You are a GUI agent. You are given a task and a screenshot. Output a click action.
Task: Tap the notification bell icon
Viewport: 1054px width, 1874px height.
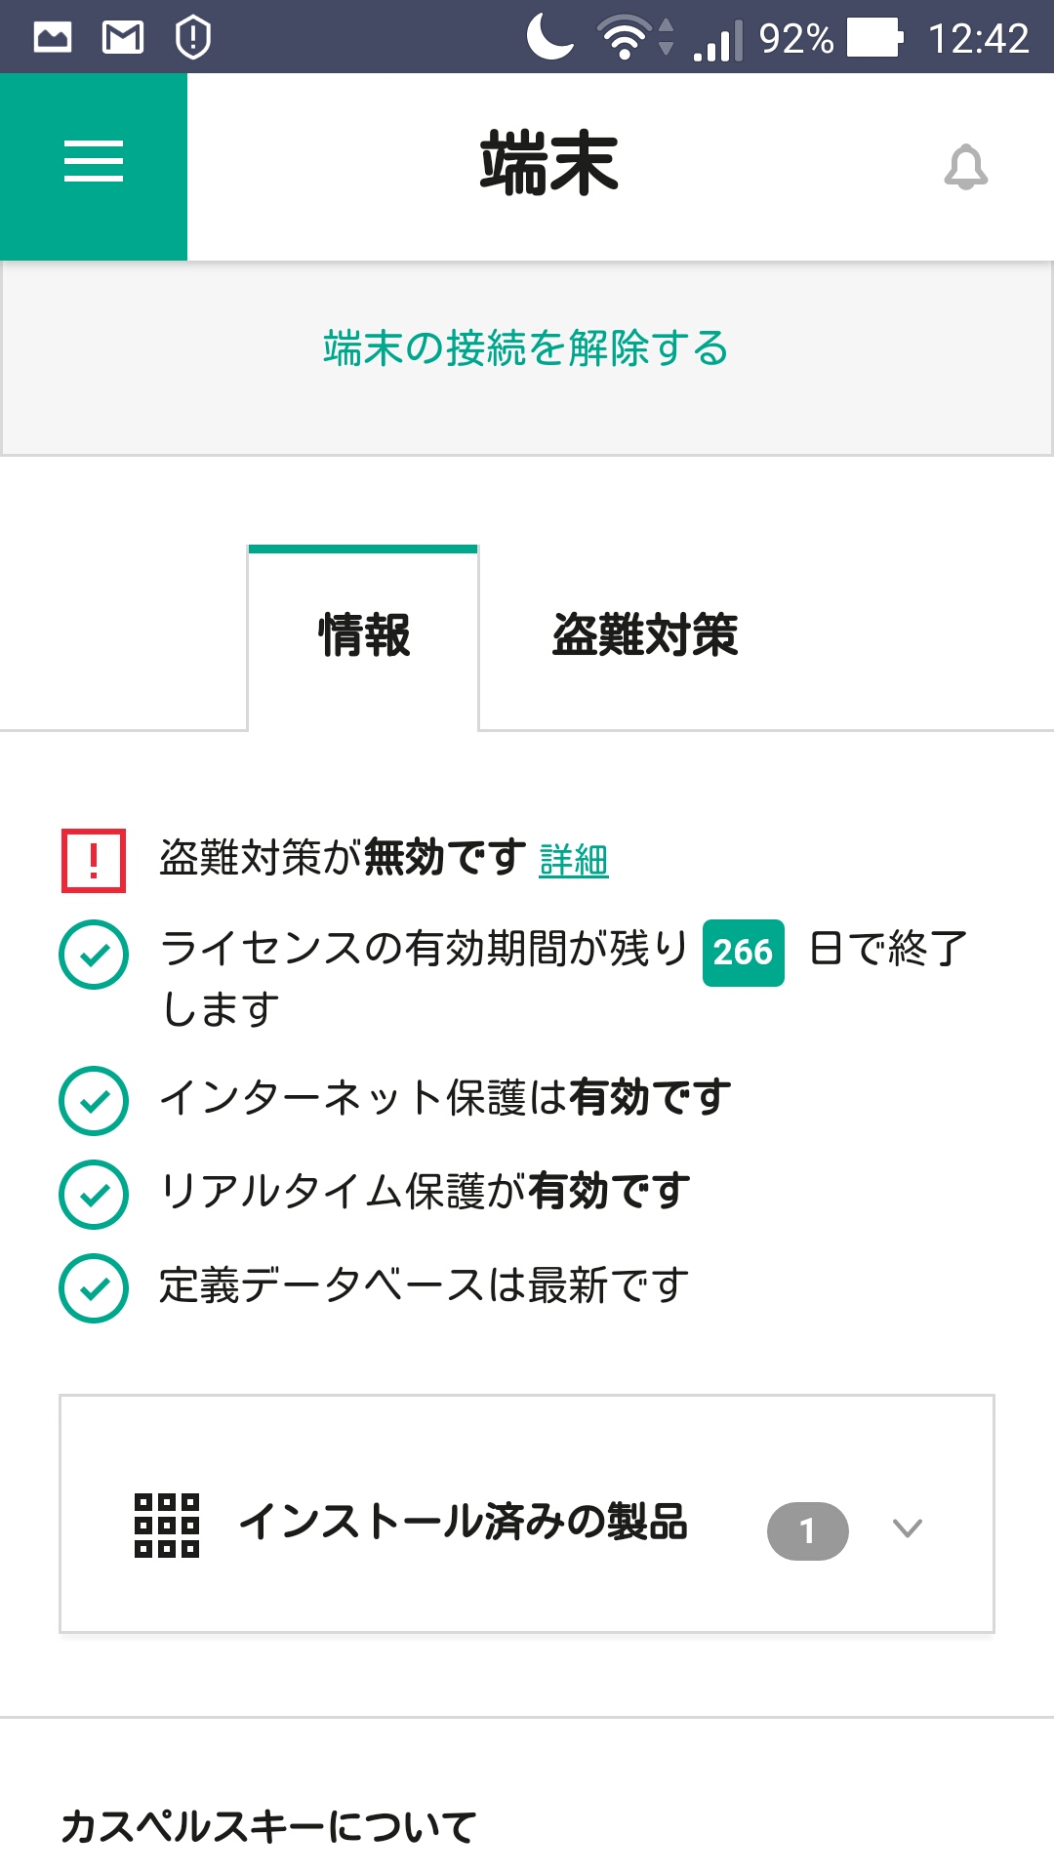tap(965, 167)
